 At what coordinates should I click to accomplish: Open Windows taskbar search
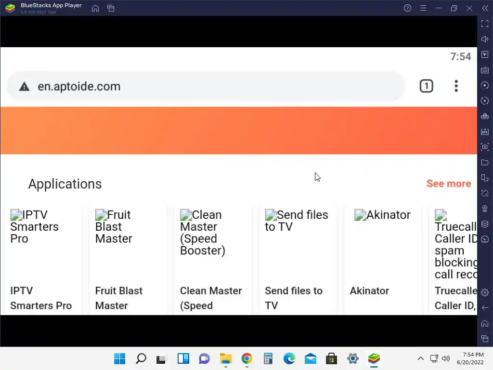tap(141, 358)
